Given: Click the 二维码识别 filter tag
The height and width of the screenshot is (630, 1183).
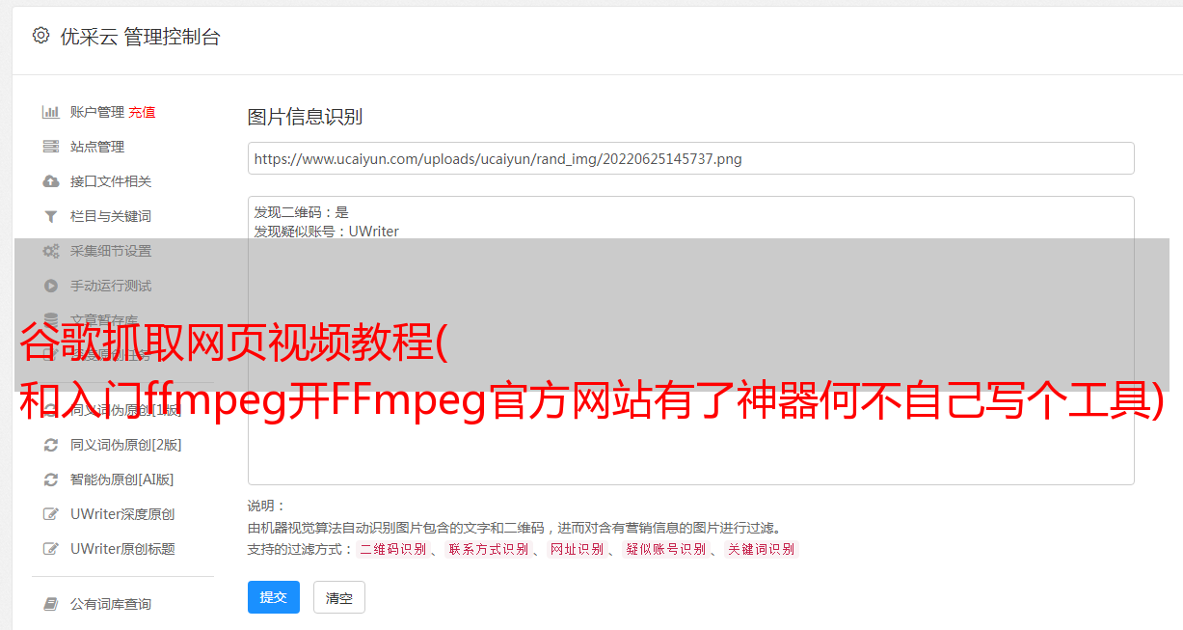Looking at the screenshot, I should pos(392,549).
